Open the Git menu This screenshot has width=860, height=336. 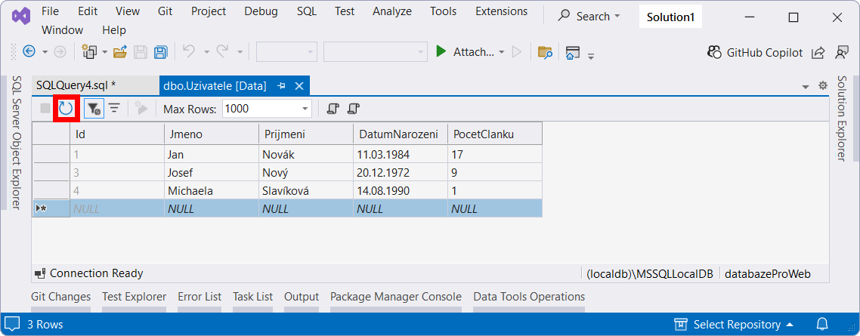pos(165,11)
